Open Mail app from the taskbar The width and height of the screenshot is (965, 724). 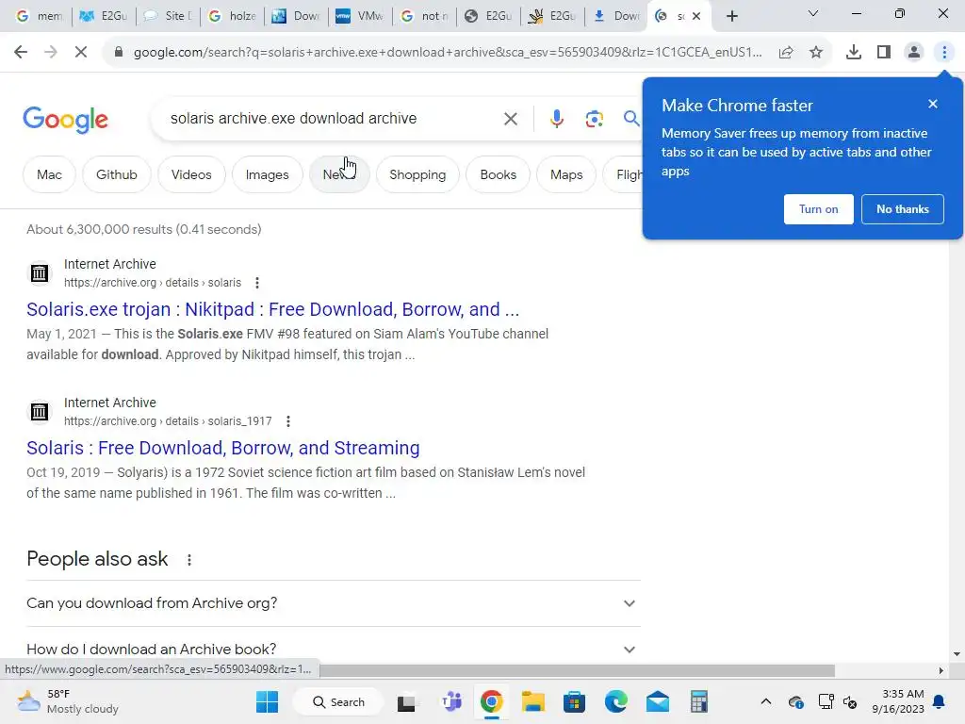coord(657,701)
